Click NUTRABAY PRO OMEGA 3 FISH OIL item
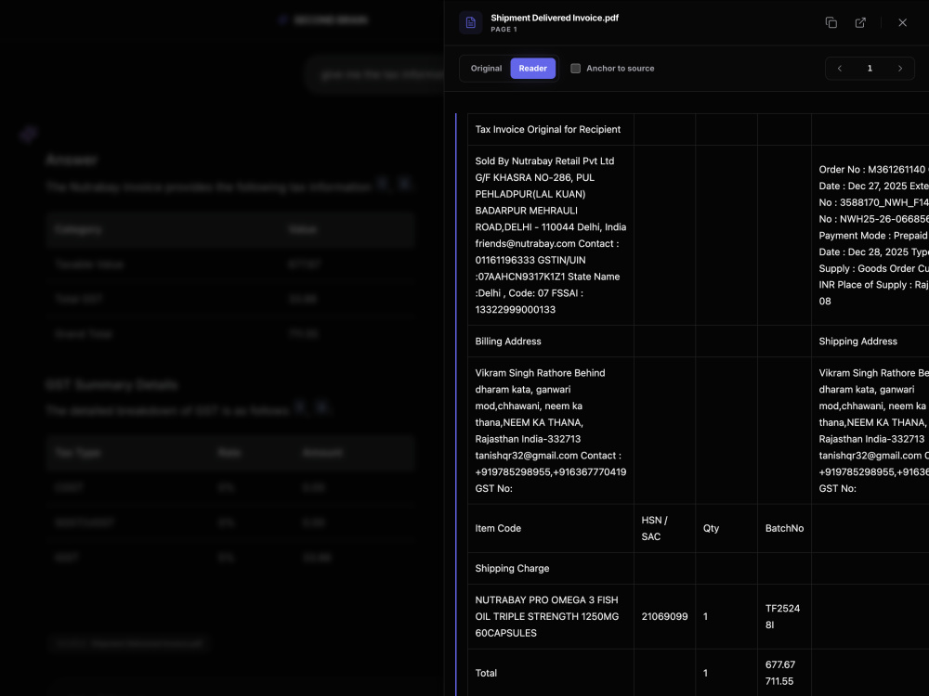The image size is (929, 696). coord(550,616)
